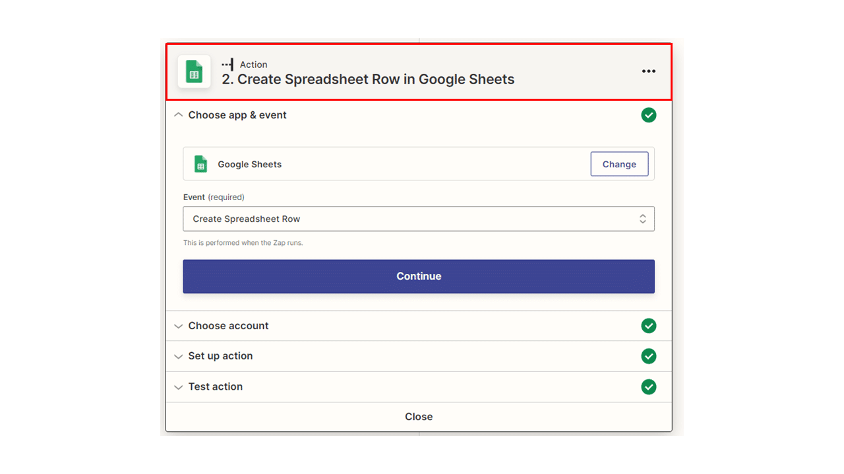Open the Event dropdown showing Create Spreadsheet Row
The image size is (844, 474).
point(419,219)
